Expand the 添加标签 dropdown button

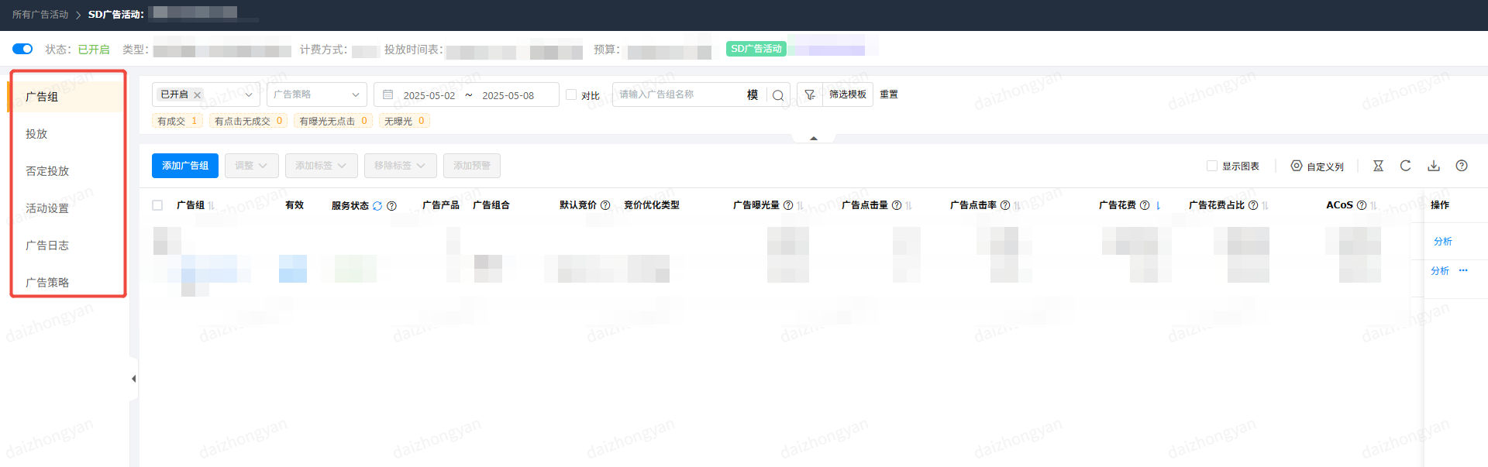point(322,166)
